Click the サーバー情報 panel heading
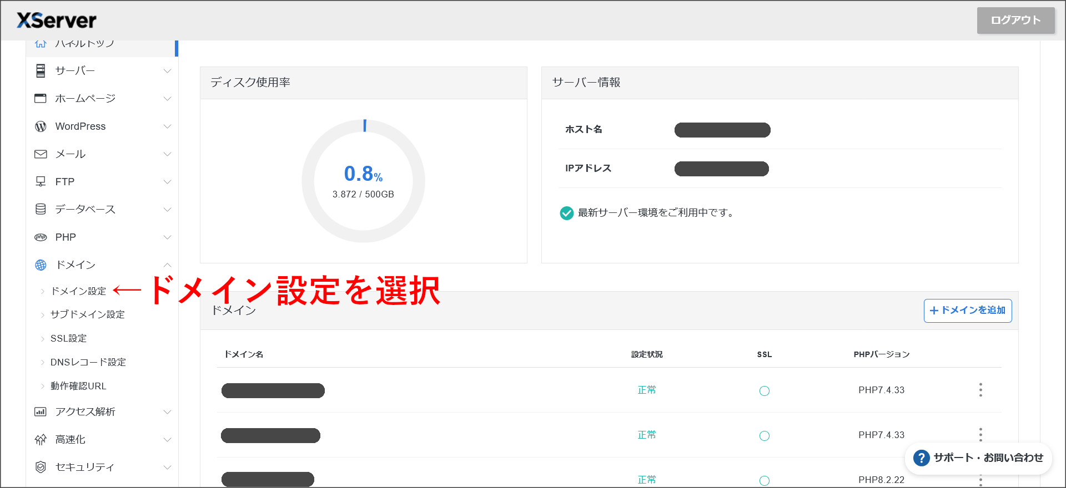The image size is (1066, 488). (586, 83)
